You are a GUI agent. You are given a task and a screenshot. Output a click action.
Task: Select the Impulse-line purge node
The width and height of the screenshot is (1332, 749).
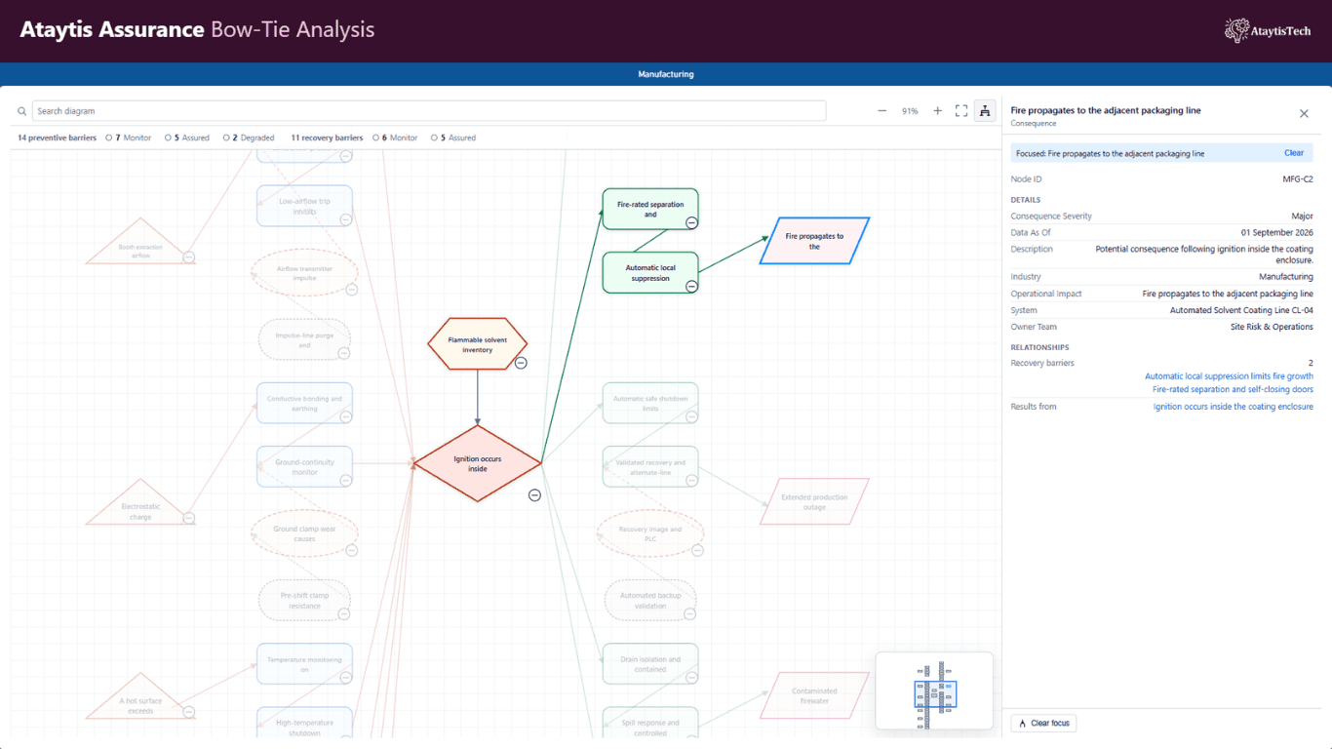(304, 339)
